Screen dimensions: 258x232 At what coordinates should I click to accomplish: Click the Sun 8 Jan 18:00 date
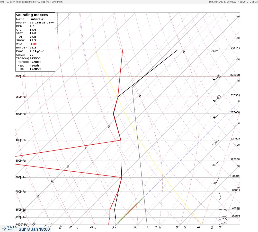[x=34, y=229]
